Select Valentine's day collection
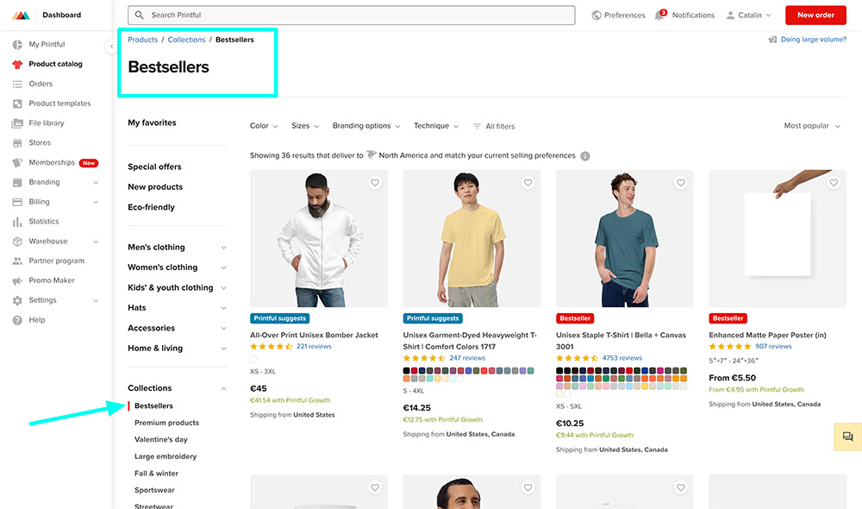 (x=161, y=440)
